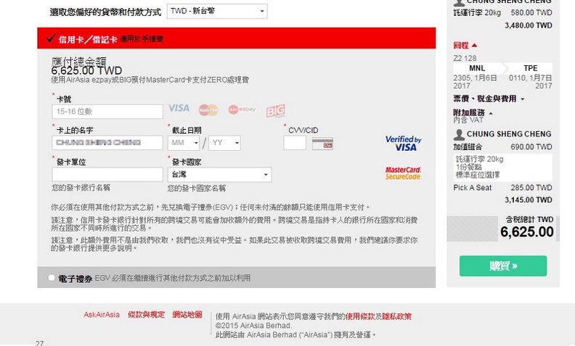This screenshot has width=575, height=346.
Task: Click the Z2 128 flight number
Action: pyautogui.click(x=465, y=58)
